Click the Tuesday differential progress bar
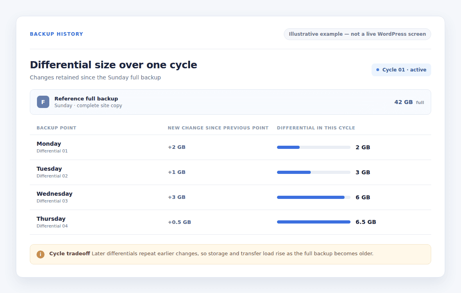 pos(314,172)
